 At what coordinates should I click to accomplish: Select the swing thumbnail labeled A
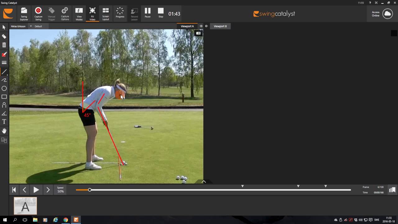(25, 206)
